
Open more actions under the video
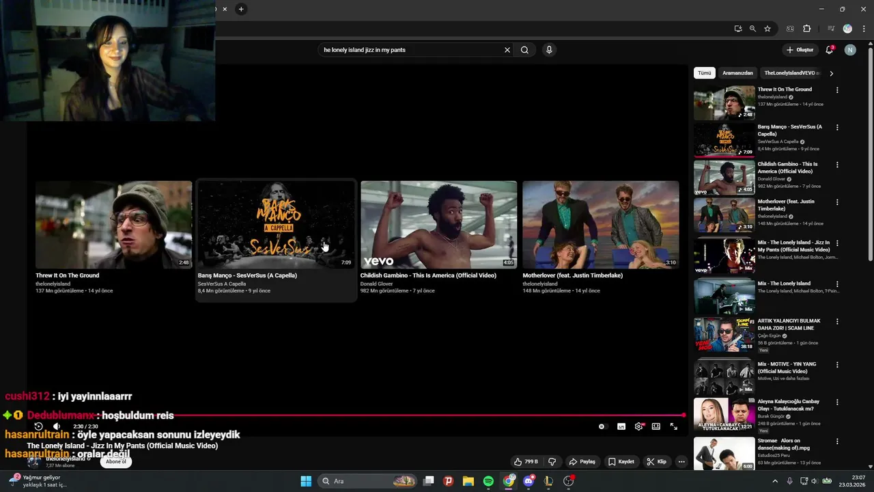(681, 462)
